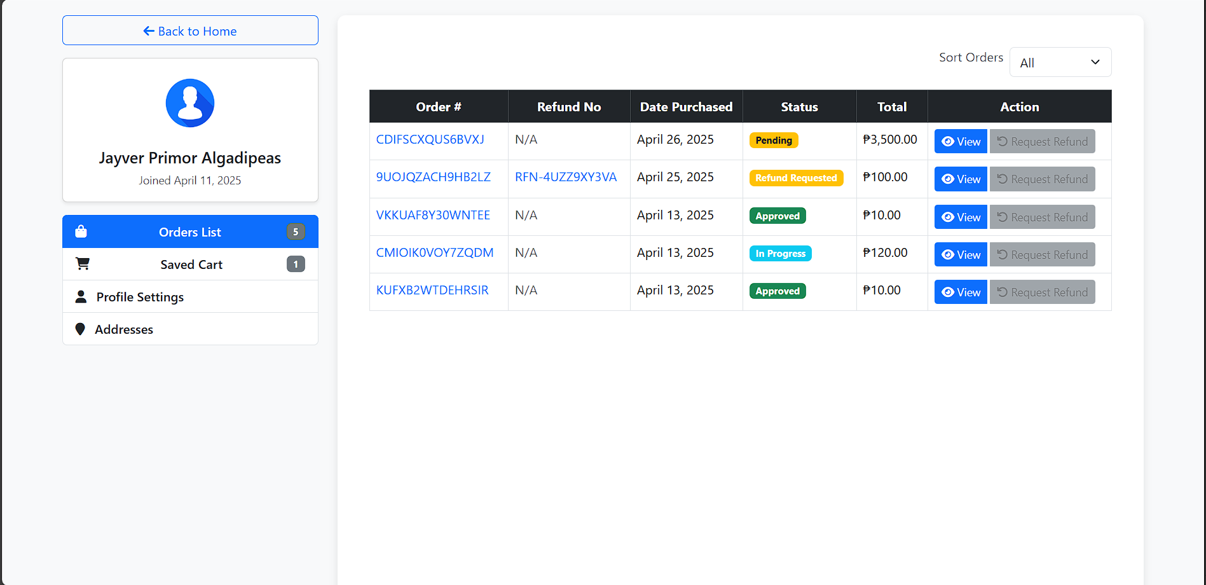Click the Saved Cart shopping cart icon

tap(82, 263)
